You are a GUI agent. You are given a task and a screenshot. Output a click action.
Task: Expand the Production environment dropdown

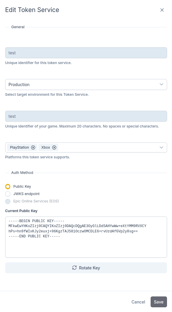[x=86, y=85]
